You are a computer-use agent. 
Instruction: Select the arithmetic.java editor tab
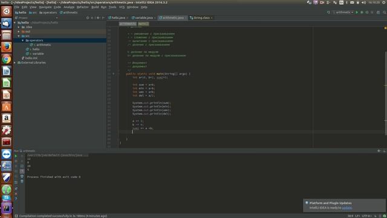(173, 18)
